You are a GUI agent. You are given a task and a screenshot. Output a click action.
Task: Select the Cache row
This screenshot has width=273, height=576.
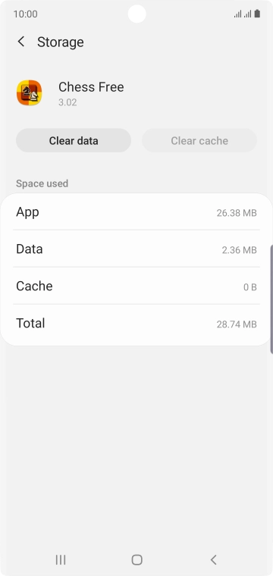[136, 286]
